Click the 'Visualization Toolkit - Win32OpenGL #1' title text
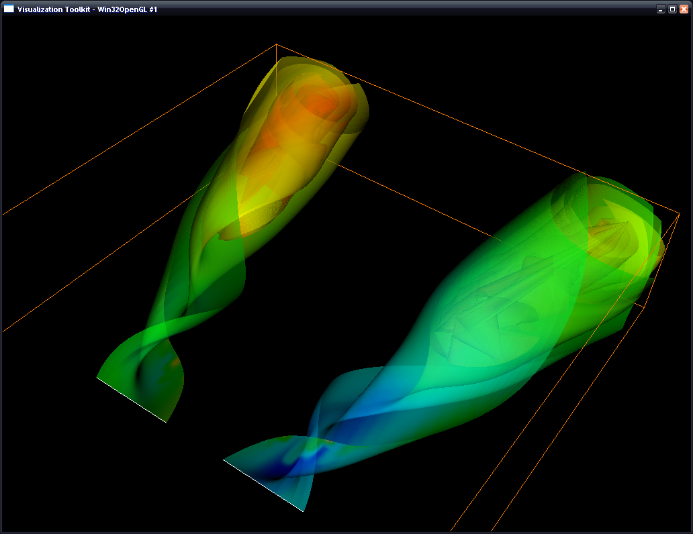Screen dimensions: 693x534 tap(87, 9)
